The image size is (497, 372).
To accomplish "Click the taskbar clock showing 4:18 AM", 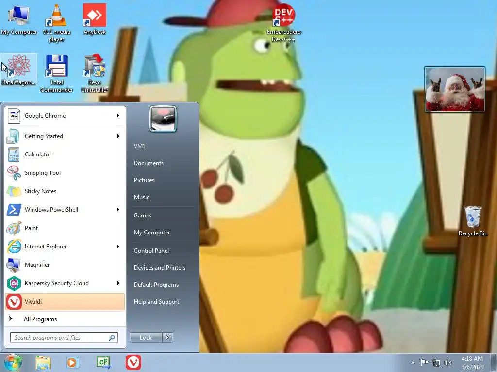I will click(x=472, y=363).
